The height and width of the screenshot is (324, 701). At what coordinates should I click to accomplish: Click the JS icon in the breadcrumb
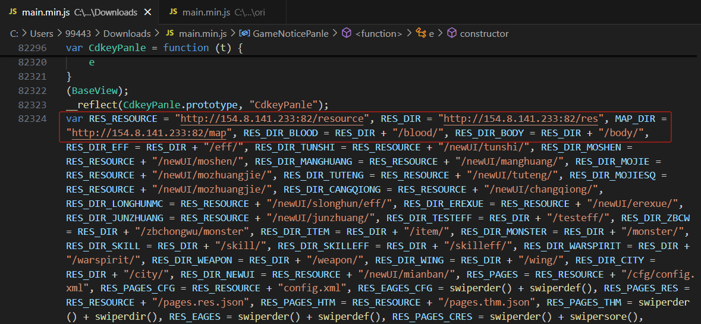(x=169, y=34)
